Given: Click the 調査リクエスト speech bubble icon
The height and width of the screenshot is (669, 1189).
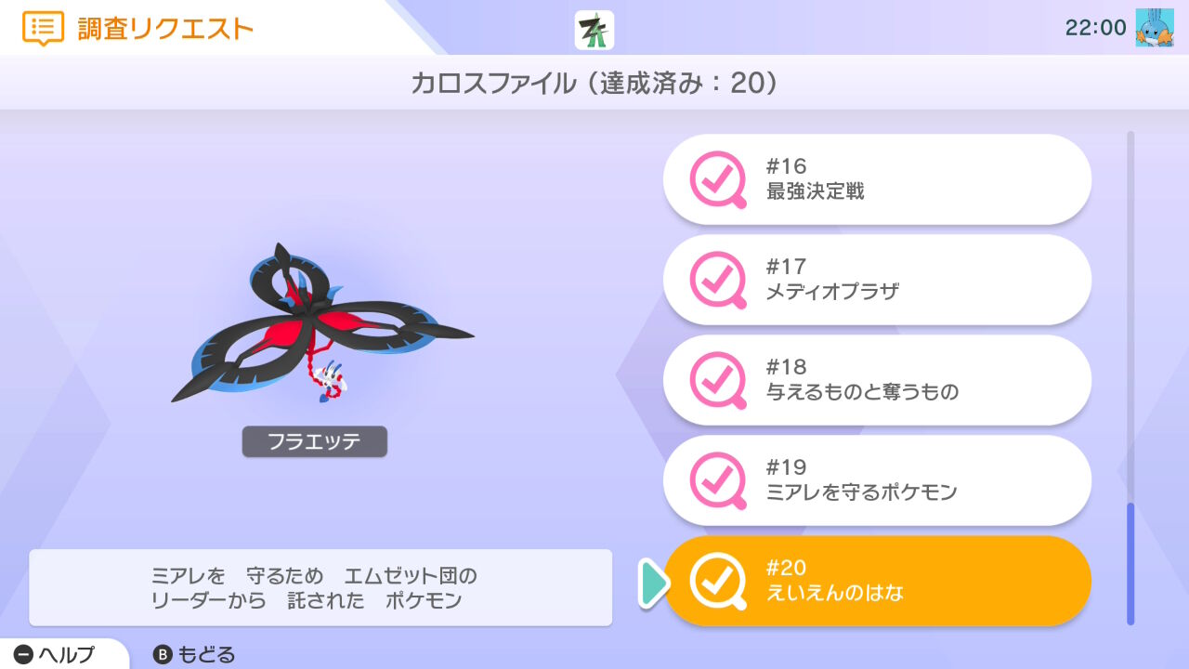Looking at the screenshot, I should pyautogui.click(x=43, y=29).
